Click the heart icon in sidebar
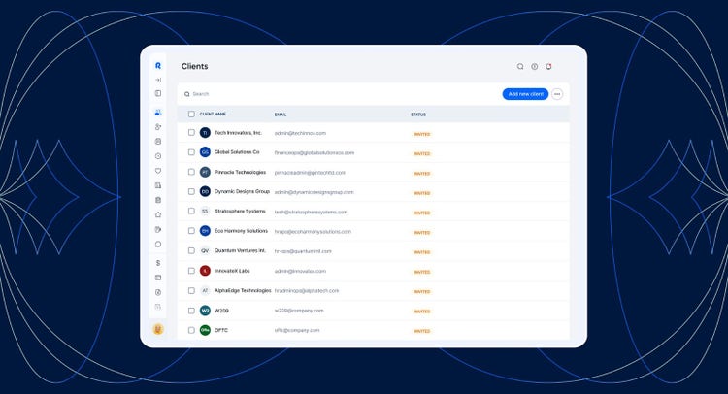Viewport: 728px width, 394px height. click(x=158, y=171)
